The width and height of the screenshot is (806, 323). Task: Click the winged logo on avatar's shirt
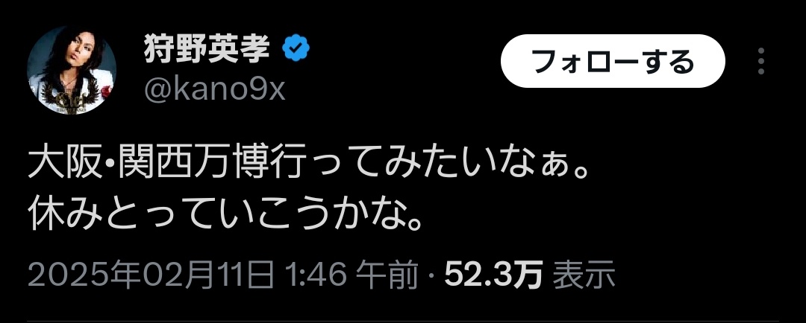point(71,96)
